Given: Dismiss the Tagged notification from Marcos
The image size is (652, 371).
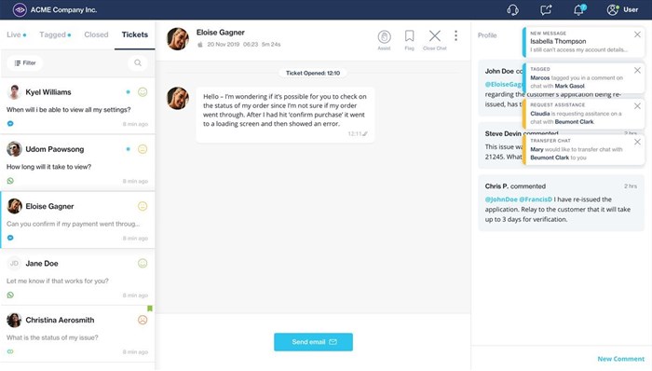Looking at the screenshot, I should [637, 70].
